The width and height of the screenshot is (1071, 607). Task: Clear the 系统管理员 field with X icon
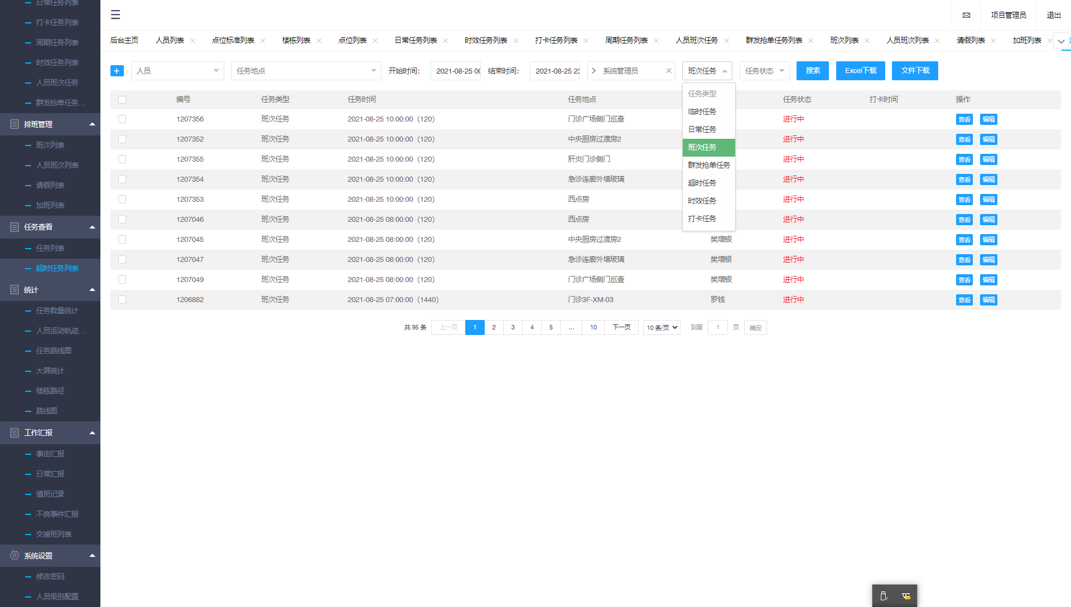tap(668, 71)
